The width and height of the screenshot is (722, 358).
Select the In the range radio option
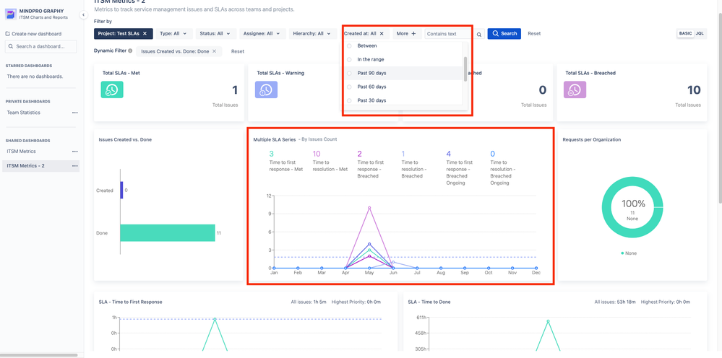pos(350,60)
